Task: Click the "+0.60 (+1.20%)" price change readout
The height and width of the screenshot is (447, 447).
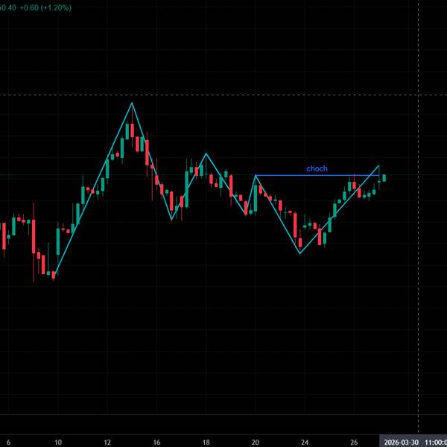Action: [45, 7]
